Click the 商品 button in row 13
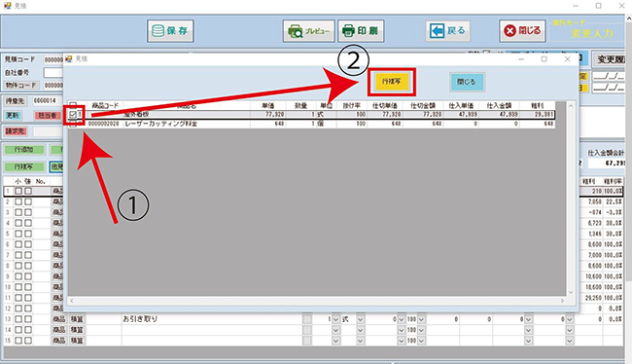The width and height of the screenshot is (632, 364). coord(59,319)
